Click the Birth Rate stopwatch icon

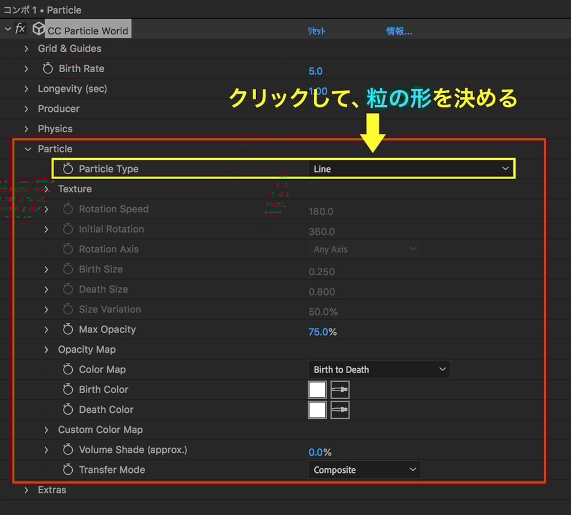coord(48,69)
